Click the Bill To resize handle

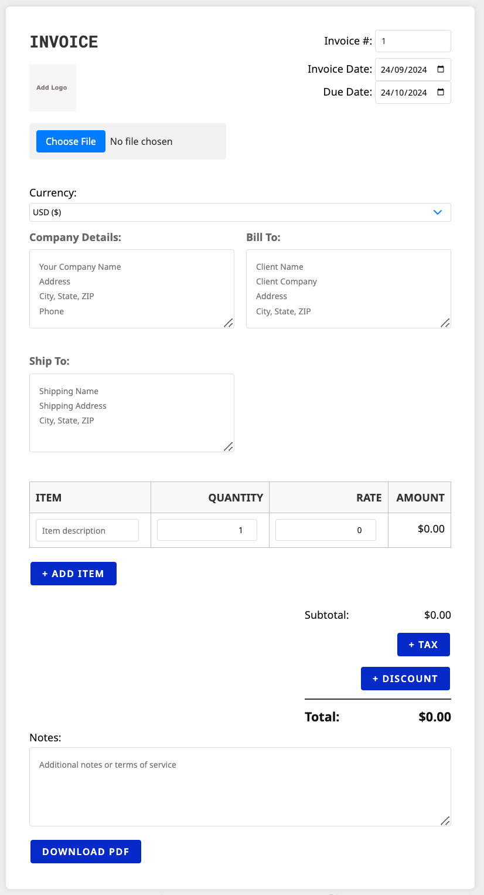[445, 323]
